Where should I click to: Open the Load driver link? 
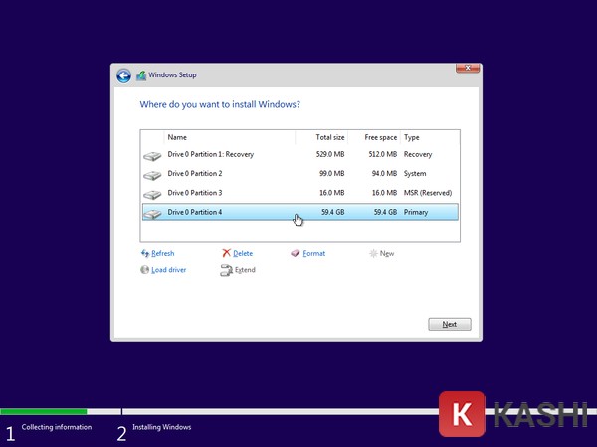(169, 270)
